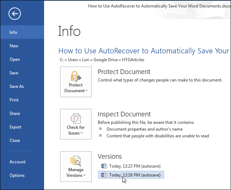Switch to the Open tab
Screen dimensions: 231x190
[15, 59]
